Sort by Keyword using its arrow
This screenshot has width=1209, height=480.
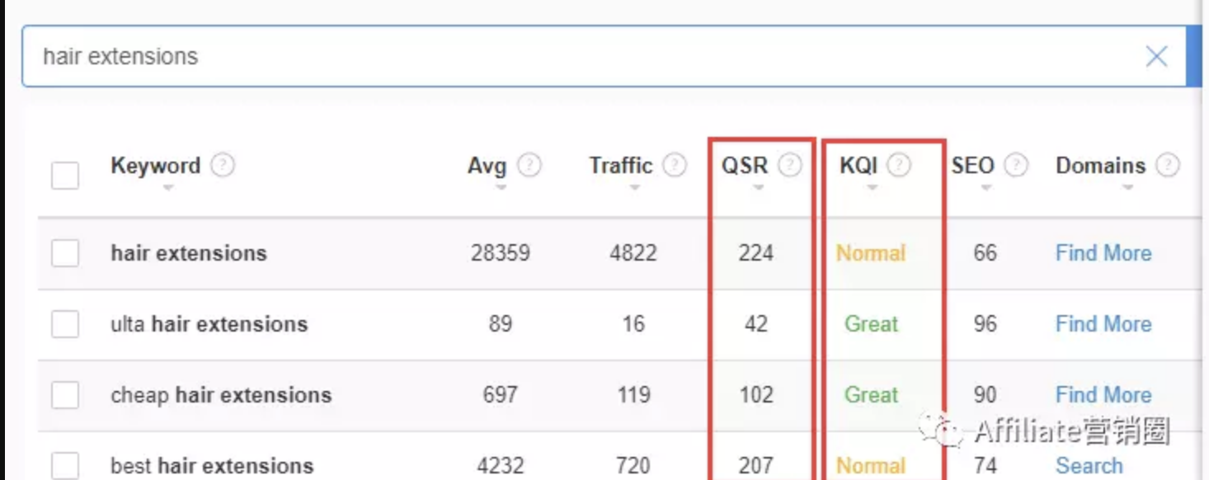point(168,188)
